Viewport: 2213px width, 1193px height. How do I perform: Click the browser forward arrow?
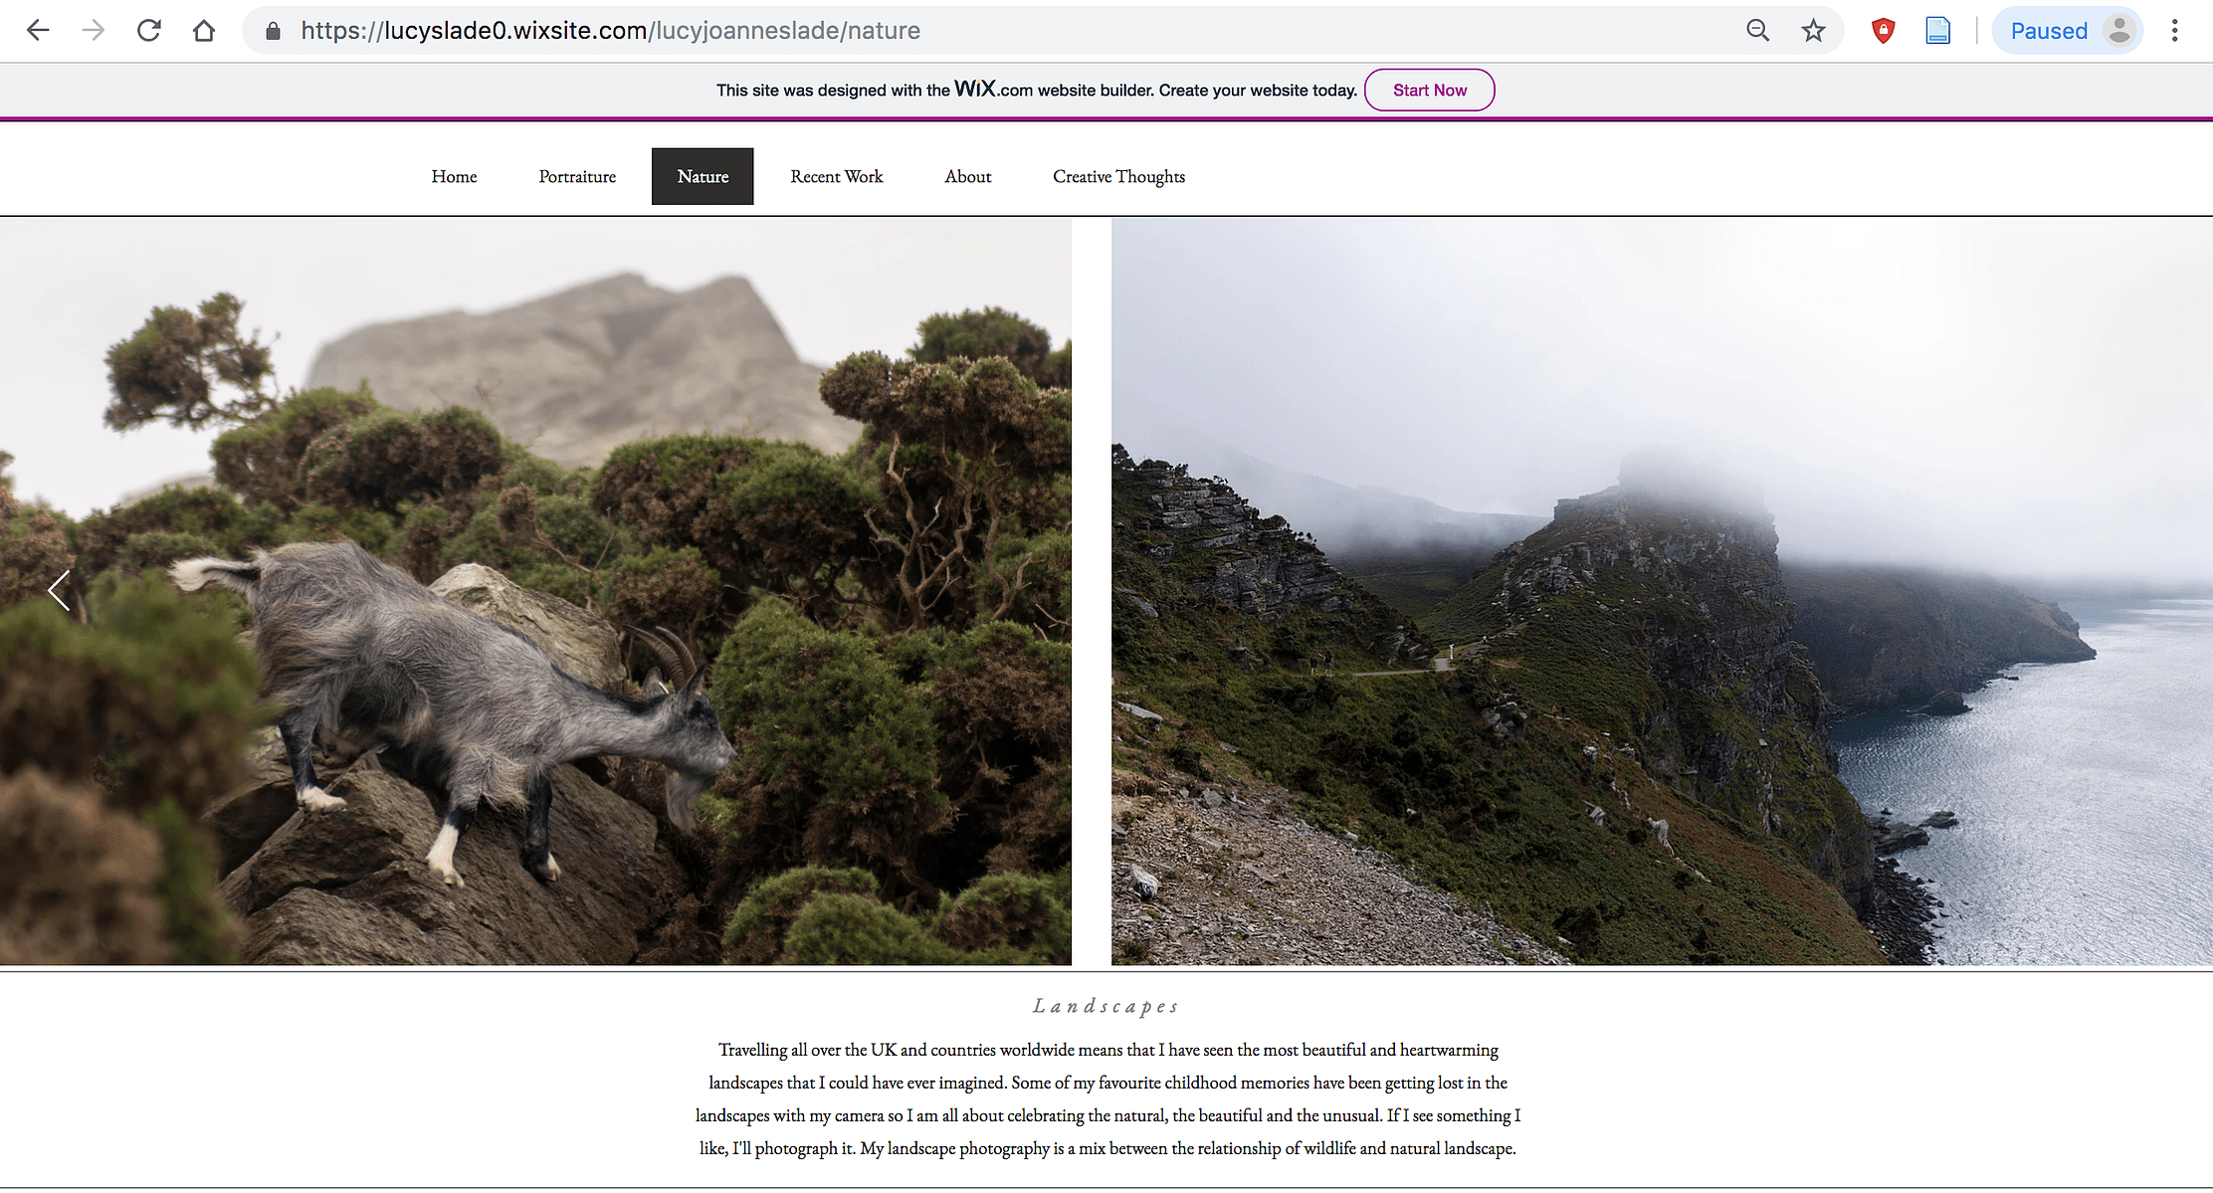click(x=94, y=31)
